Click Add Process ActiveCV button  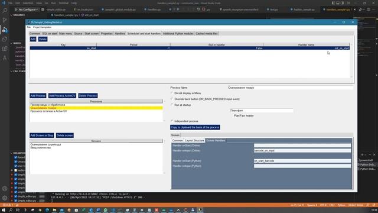tap(62, 96)
